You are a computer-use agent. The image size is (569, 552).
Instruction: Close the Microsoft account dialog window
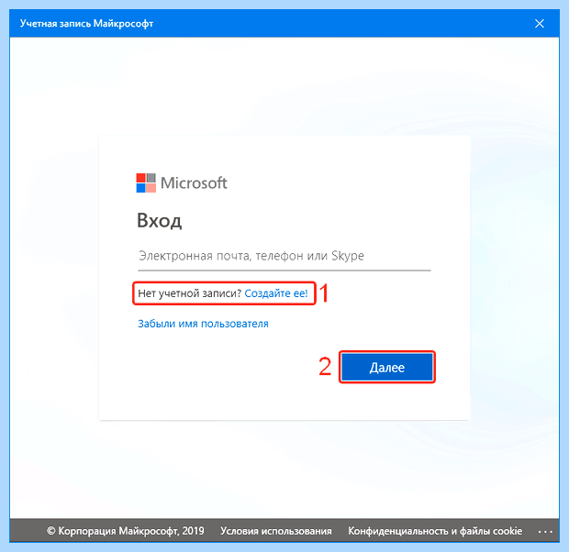point(540,24)
